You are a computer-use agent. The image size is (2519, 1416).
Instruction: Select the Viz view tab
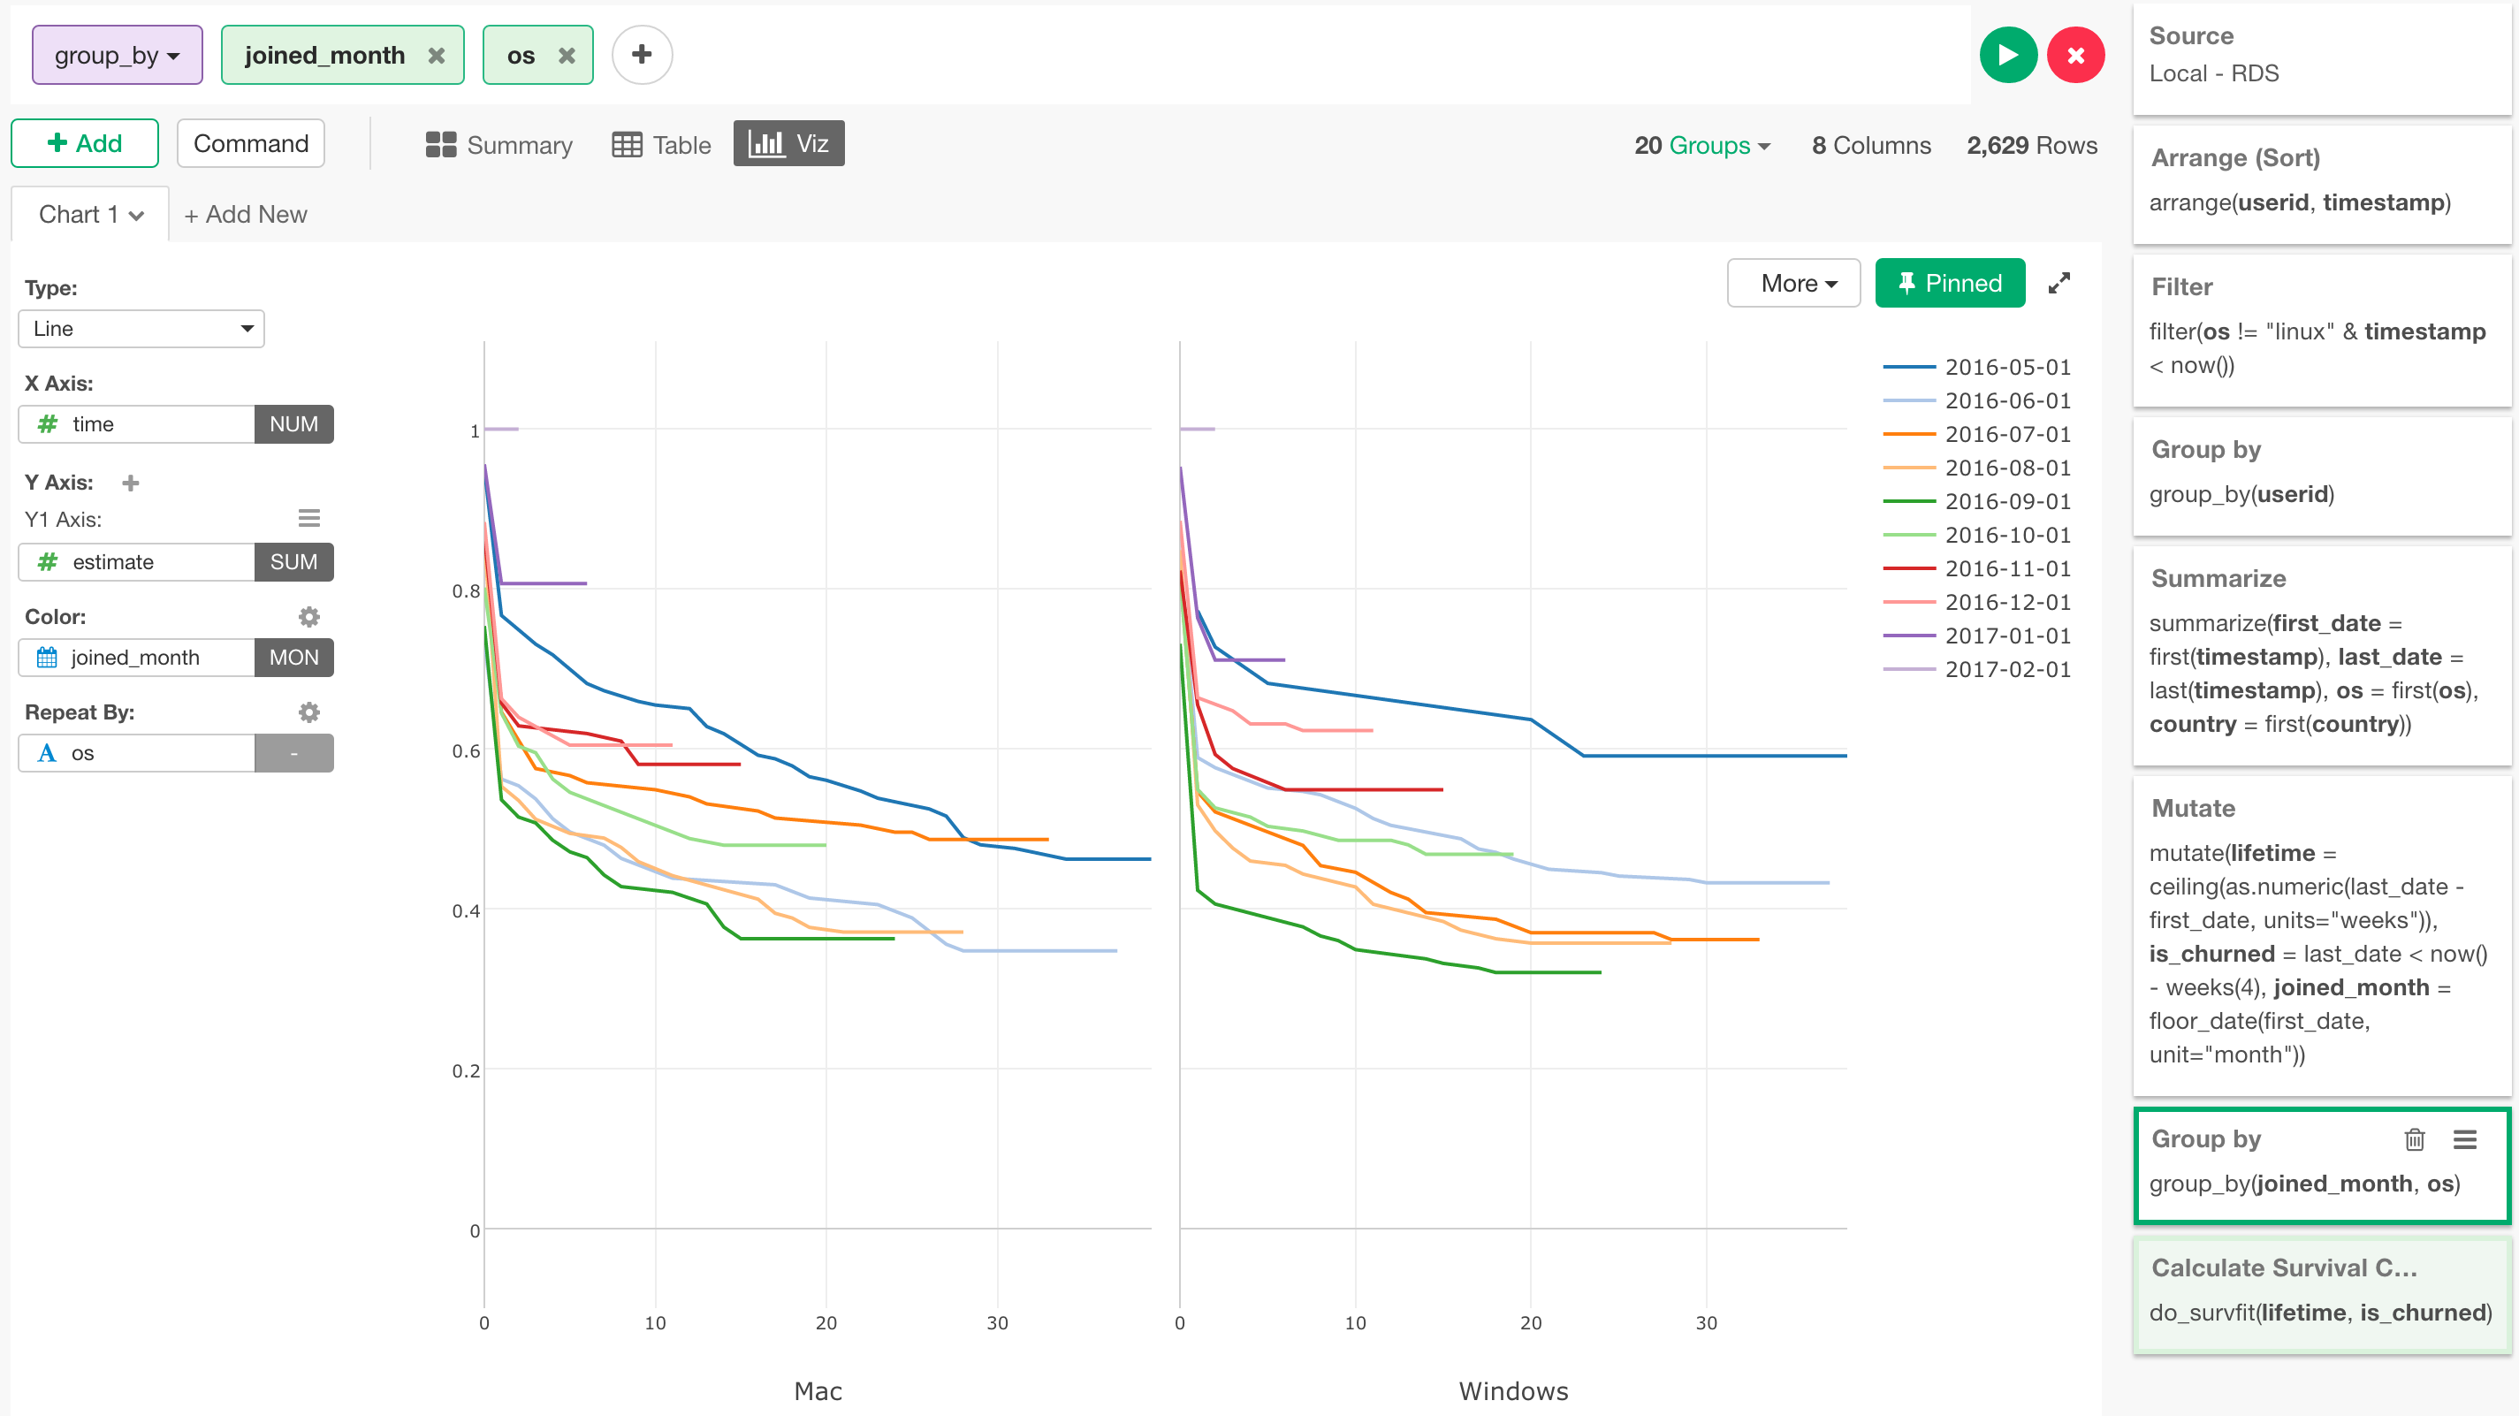[788, 144]
